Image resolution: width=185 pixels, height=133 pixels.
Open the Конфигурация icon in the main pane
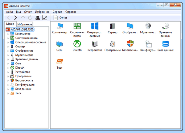[148, 44]
